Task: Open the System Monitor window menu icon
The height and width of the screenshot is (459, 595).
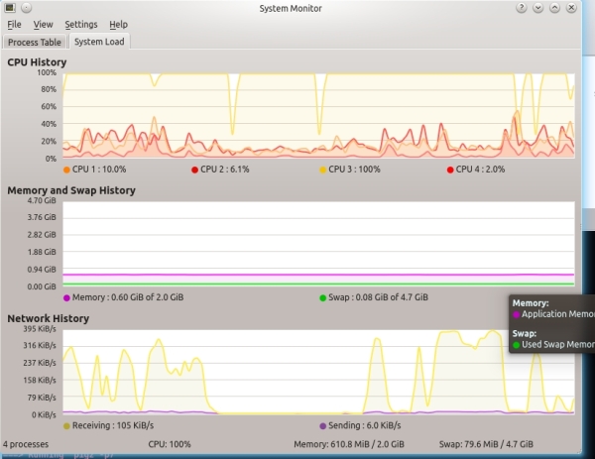Action: click(x=10, y=8)
